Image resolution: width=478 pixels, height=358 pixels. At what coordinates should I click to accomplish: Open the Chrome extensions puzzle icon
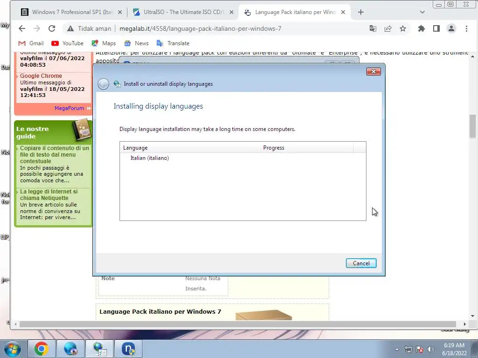(x=422, y=28)
